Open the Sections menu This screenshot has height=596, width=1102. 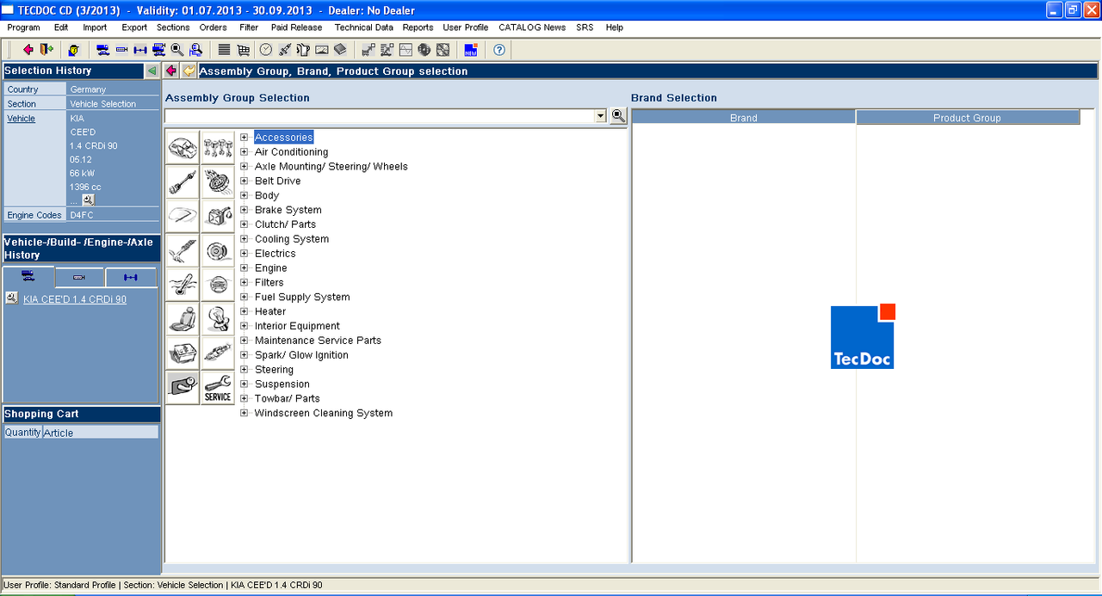click(173, 28)
